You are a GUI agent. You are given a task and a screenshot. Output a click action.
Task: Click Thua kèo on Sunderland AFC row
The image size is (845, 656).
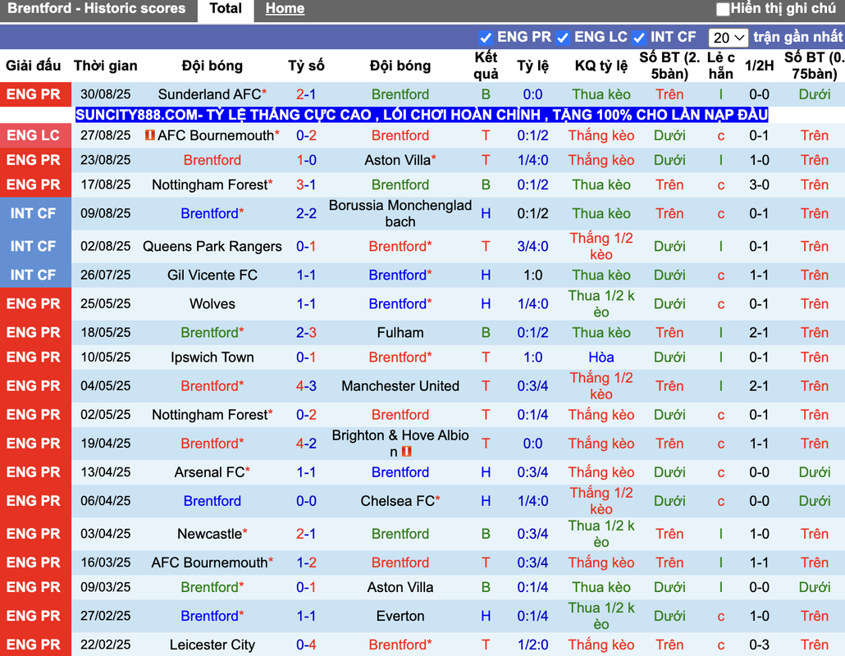[x=601, y=94]
